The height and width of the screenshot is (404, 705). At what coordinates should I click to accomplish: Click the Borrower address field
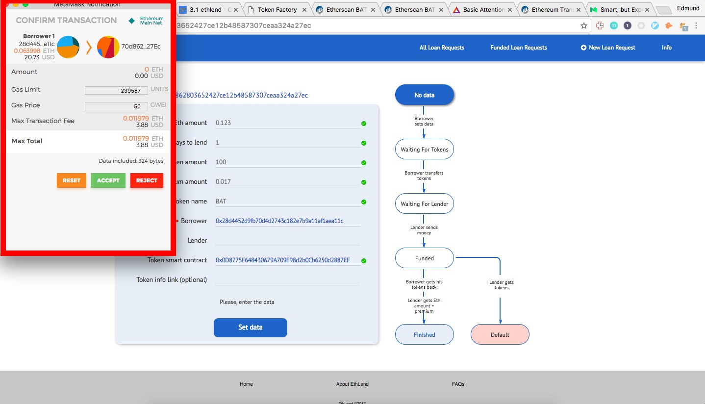tap(287, 221)
